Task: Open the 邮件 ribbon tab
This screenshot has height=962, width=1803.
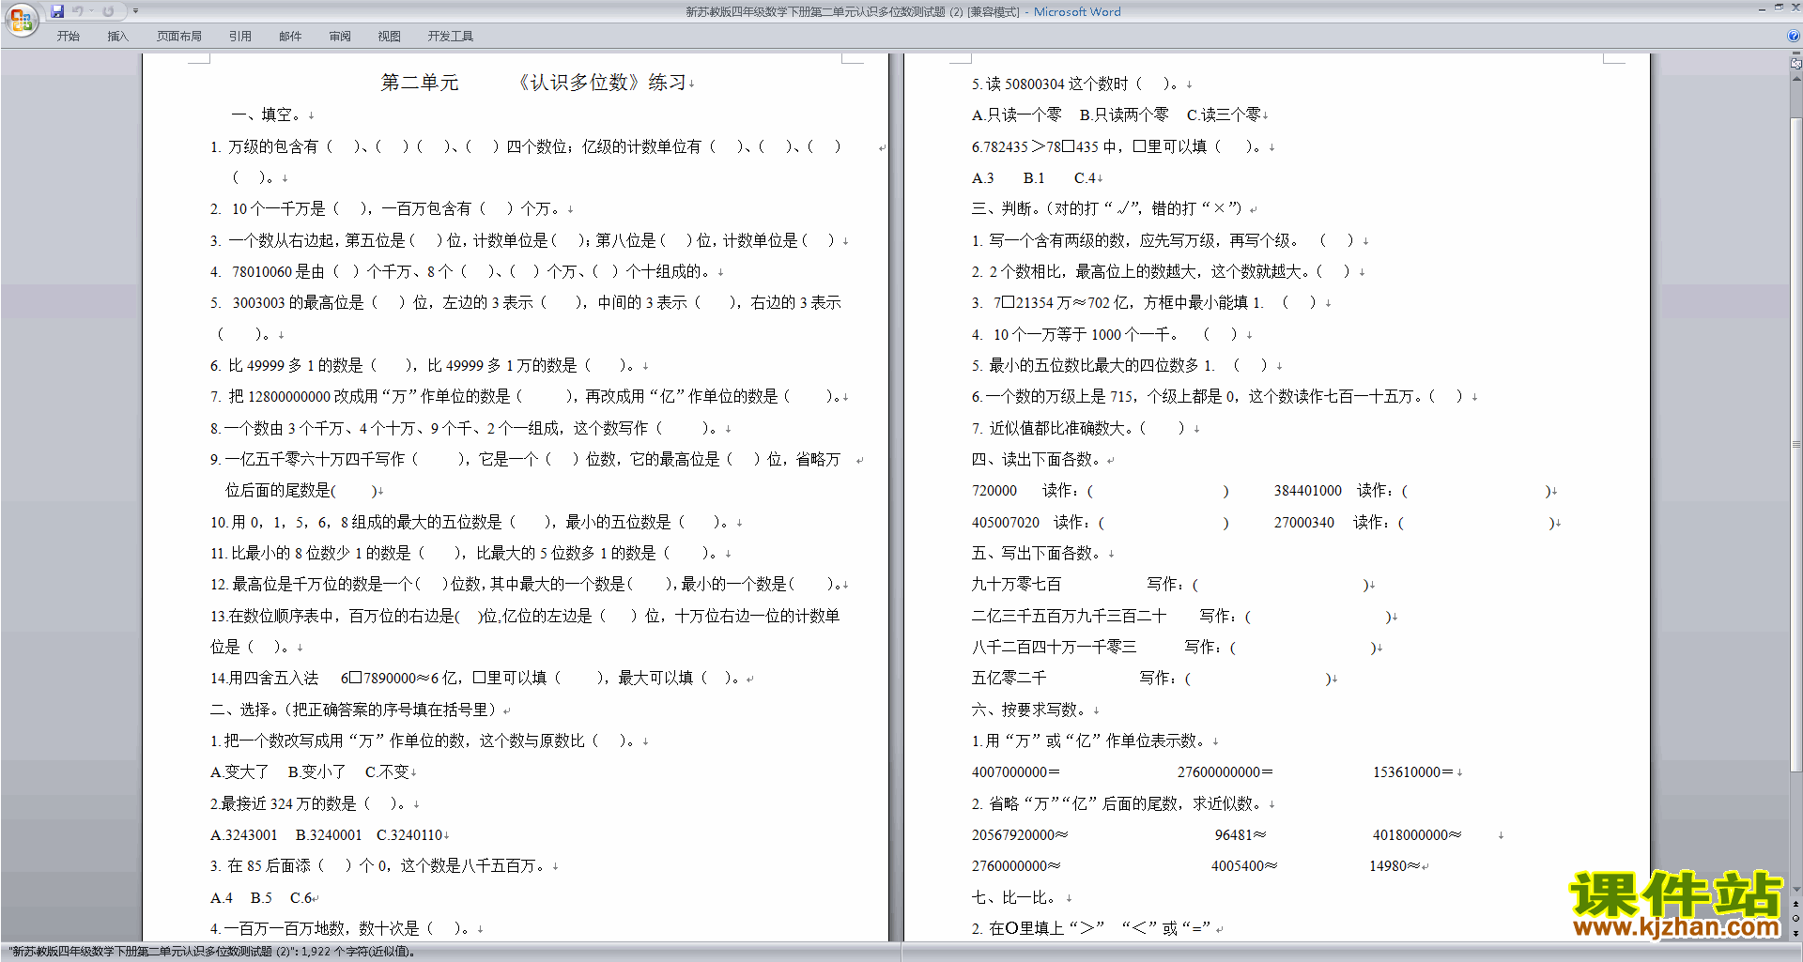Action: (290, 36)
